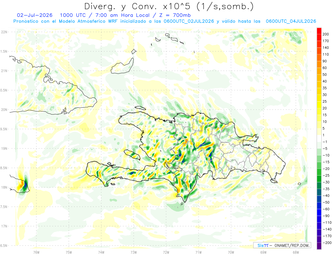The height and width of the screenshot is (256, 332).
Task: Click the longitude label '68W'
Action: click(295, 252)
